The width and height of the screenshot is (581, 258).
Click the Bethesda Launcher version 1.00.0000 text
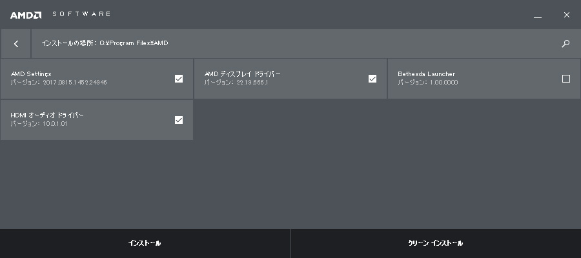point(428,83)
